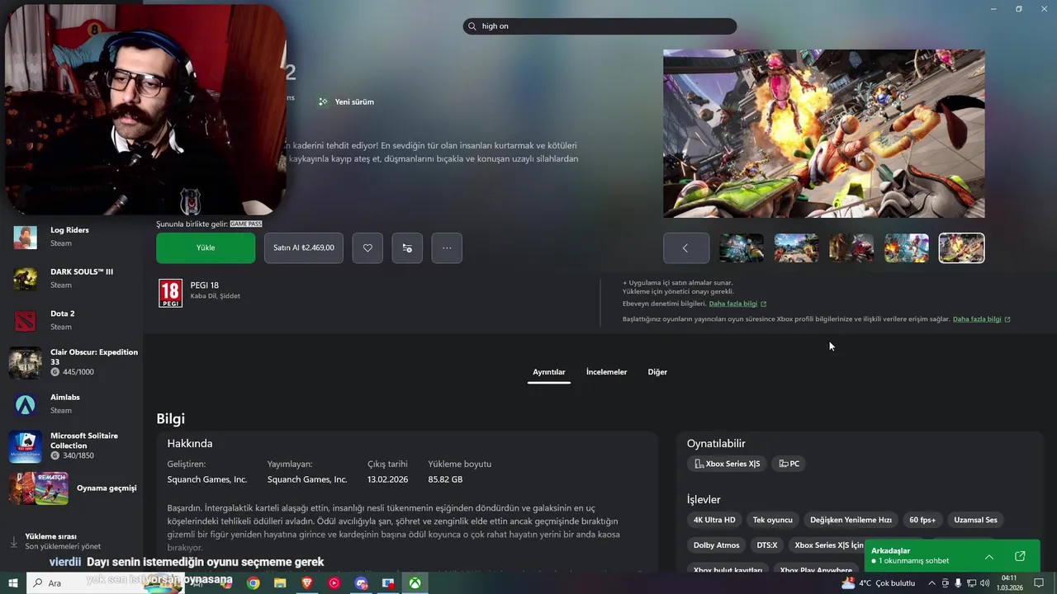Click the Yeni sürüm sparkle icon
This screenshot has height=594, width=1057.
[323, 101]
